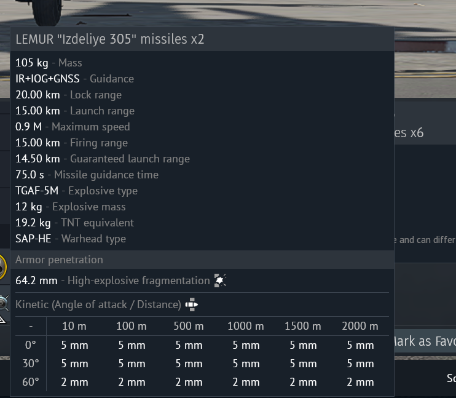Click the 14.50 km Guaranteed launch range row
This screenshot has height=398, width=456.
click(x=103, y=159)
